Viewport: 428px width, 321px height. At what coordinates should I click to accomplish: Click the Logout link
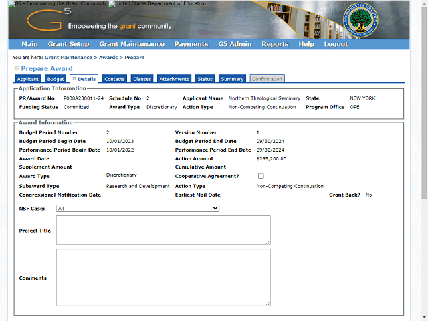(x=336, y=44)
